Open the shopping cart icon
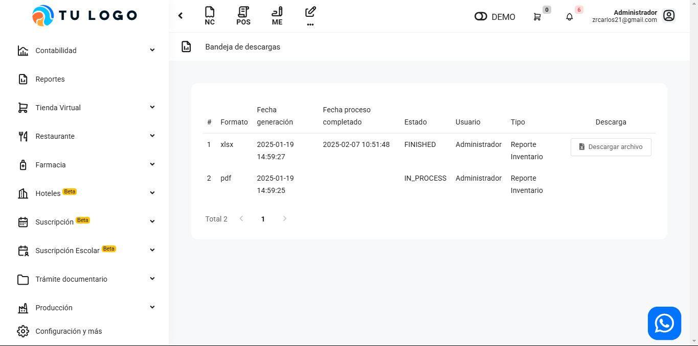The height and width of the screenshot is (346, 698). click(x=537, y=17)
